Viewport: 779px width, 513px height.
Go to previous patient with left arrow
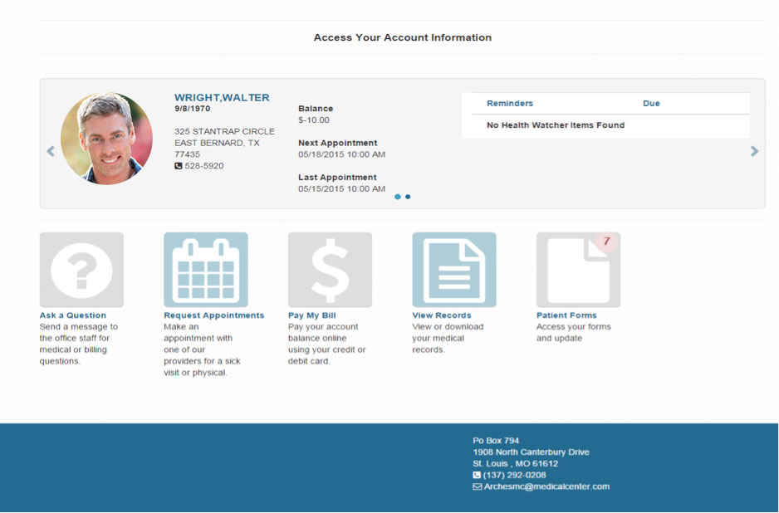[51, 151]
